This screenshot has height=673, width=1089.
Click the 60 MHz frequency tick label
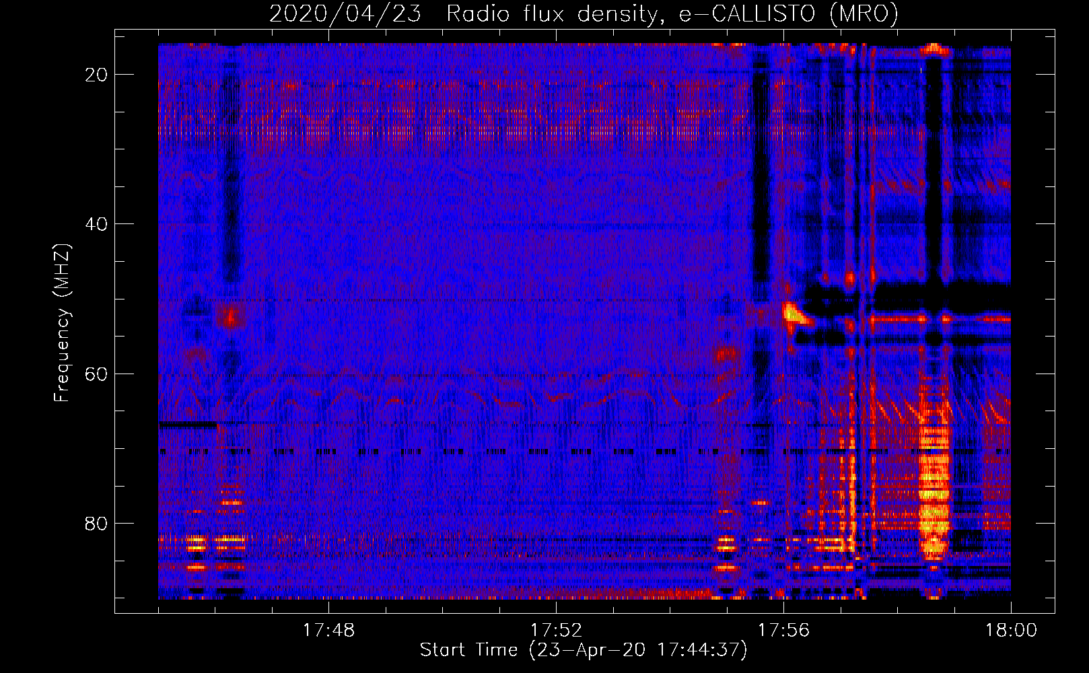pos(96,374)
